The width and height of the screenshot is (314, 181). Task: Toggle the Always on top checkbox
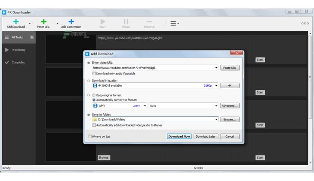point(90,136)
